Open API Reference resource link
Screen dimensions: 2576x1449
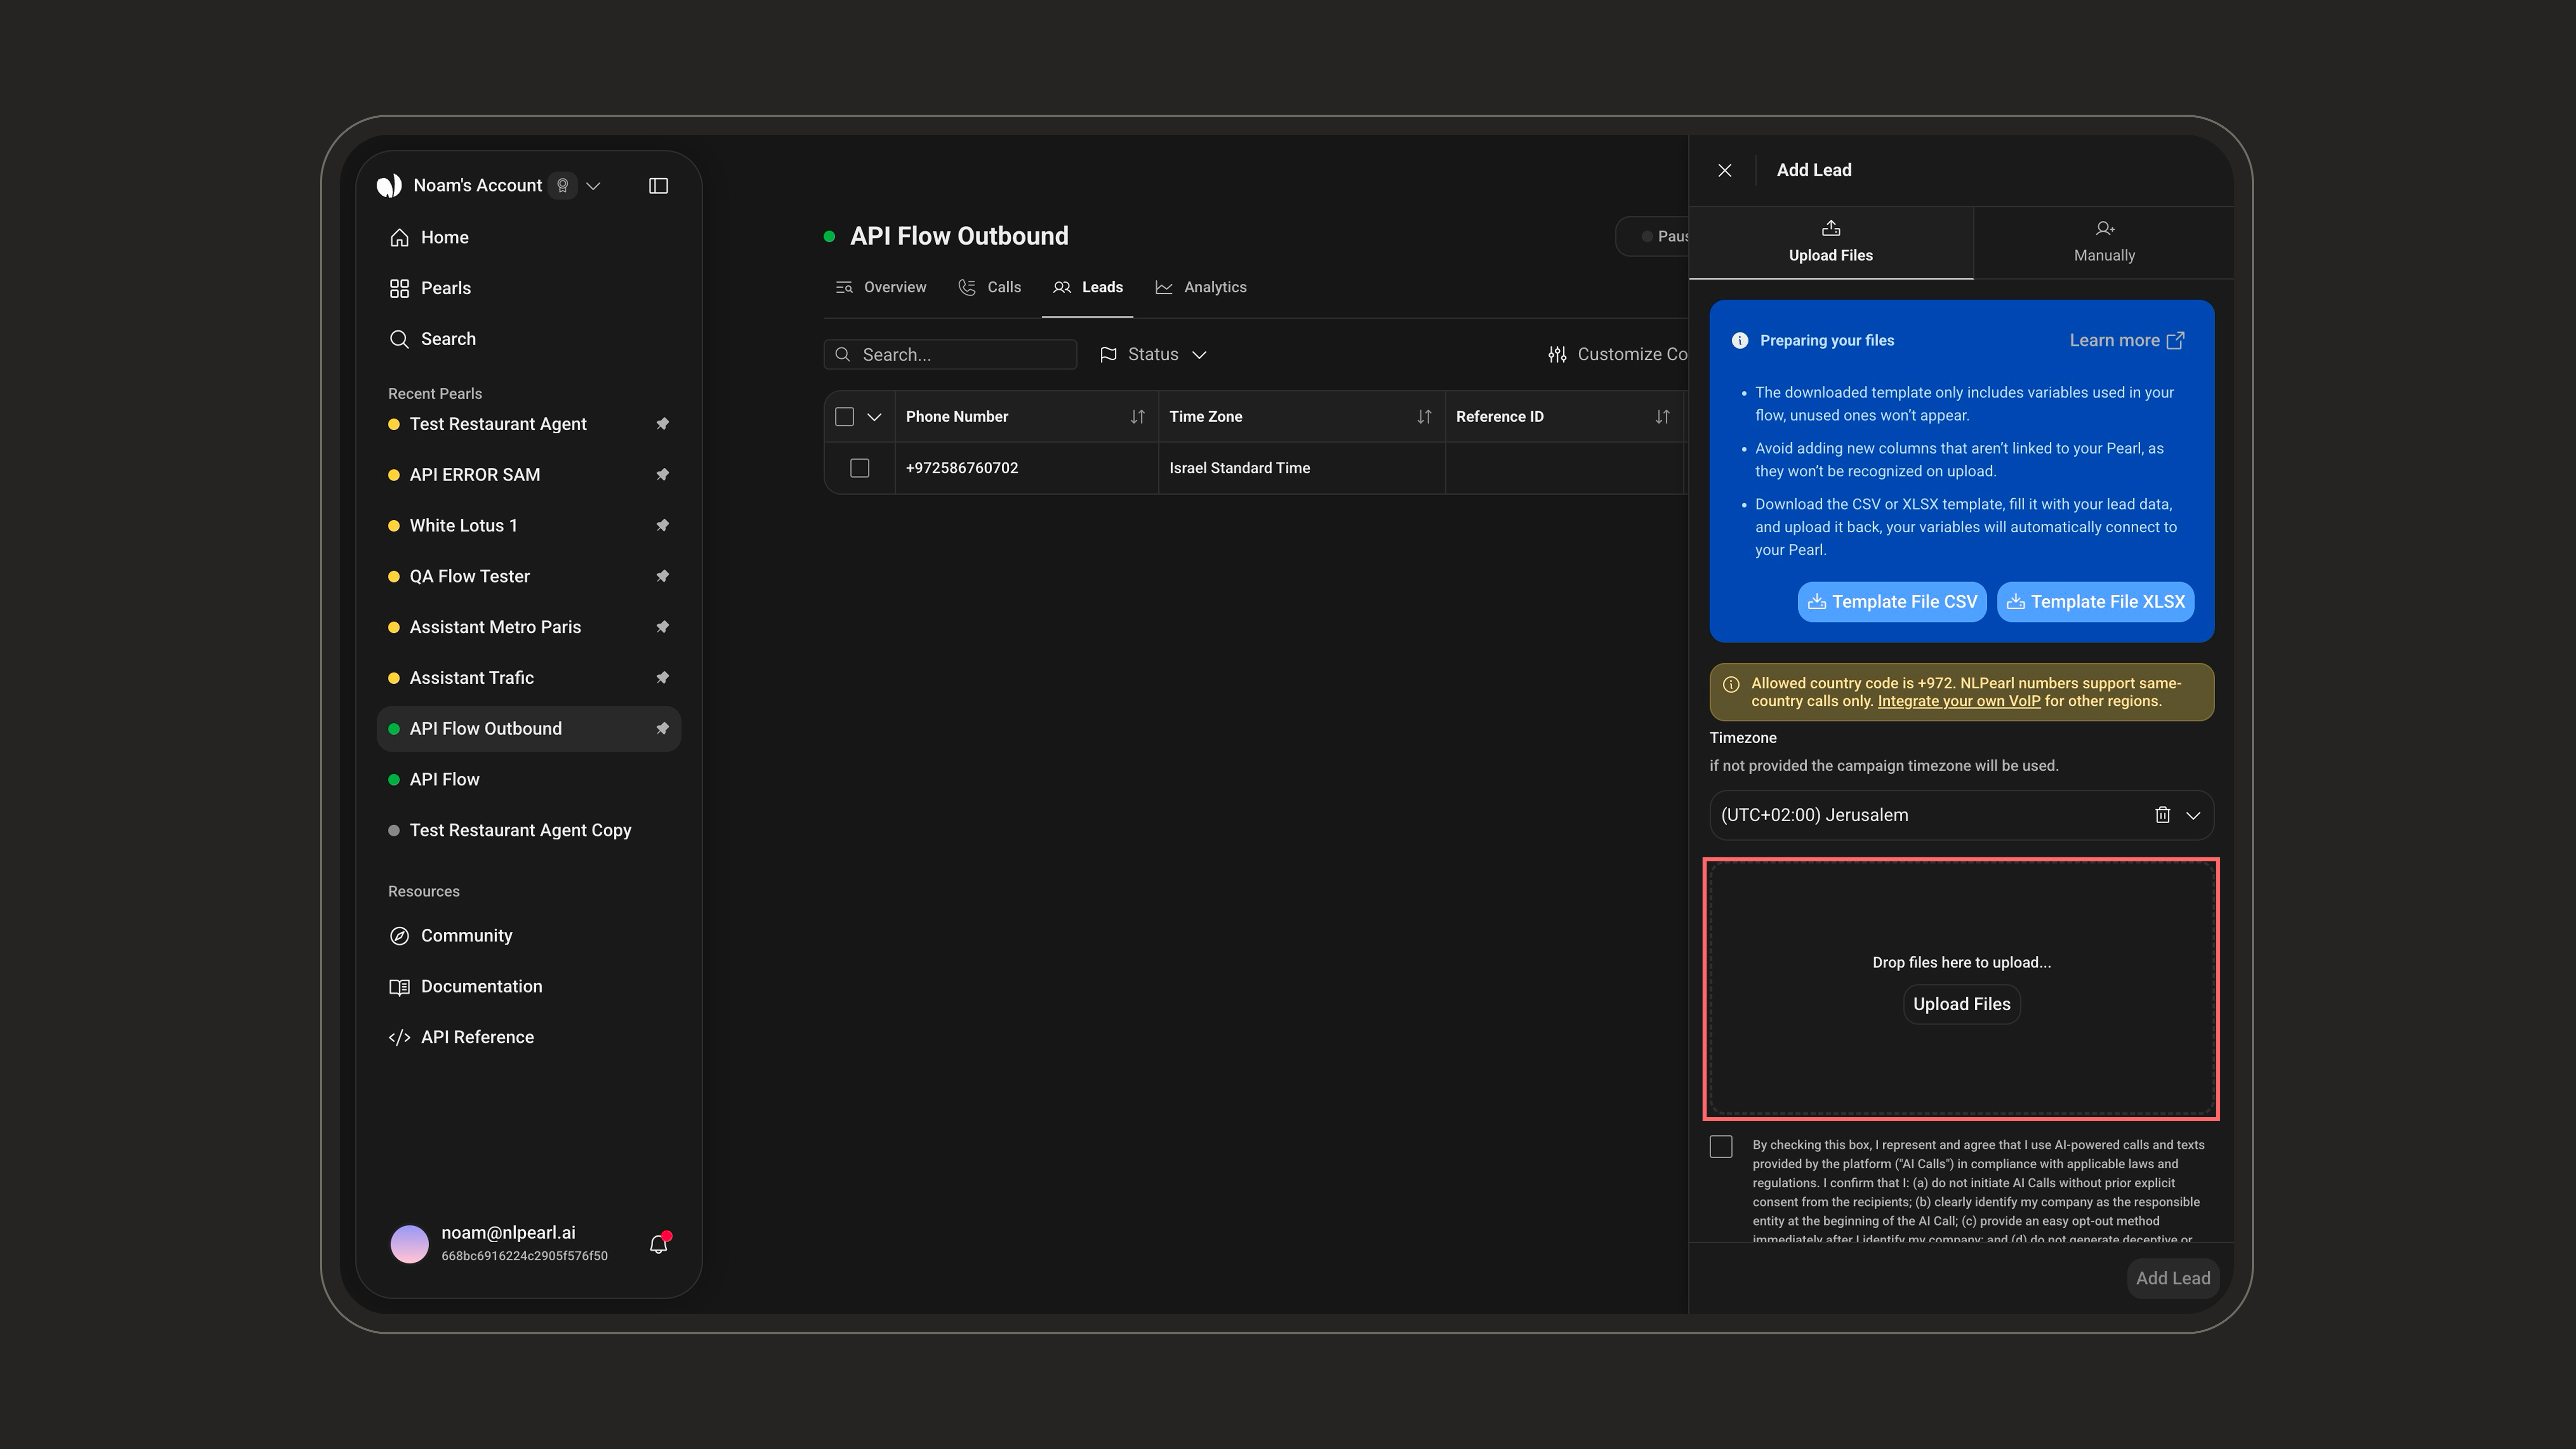(529, 1038)
